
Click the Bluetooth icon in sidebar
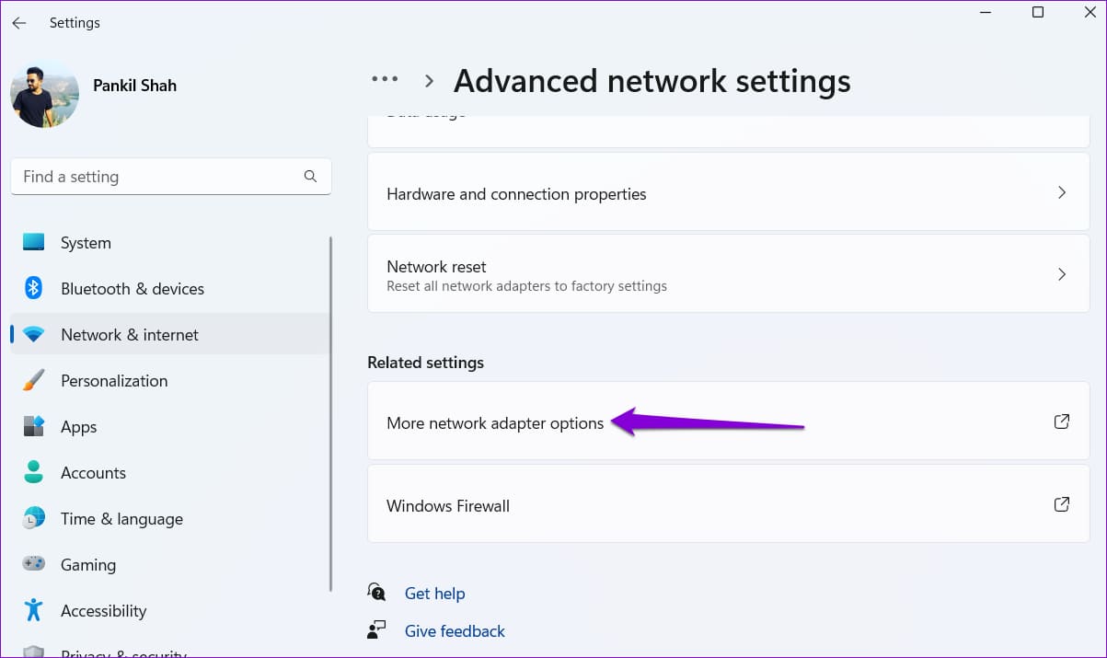[34, 288]
